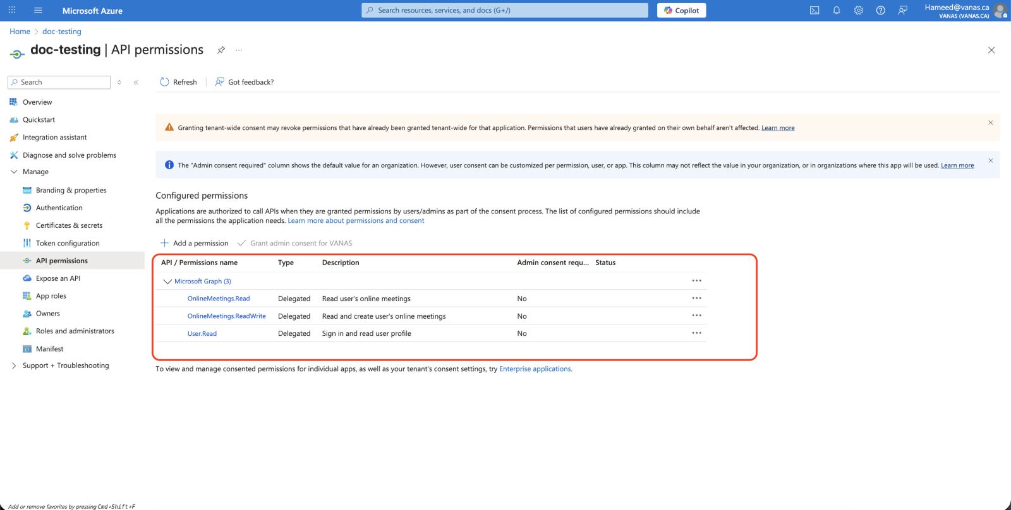Open Authentication in the sidebar
The height and width of the screenshot is (510, 1011).
pyautogui.click(x=59, y=208)
